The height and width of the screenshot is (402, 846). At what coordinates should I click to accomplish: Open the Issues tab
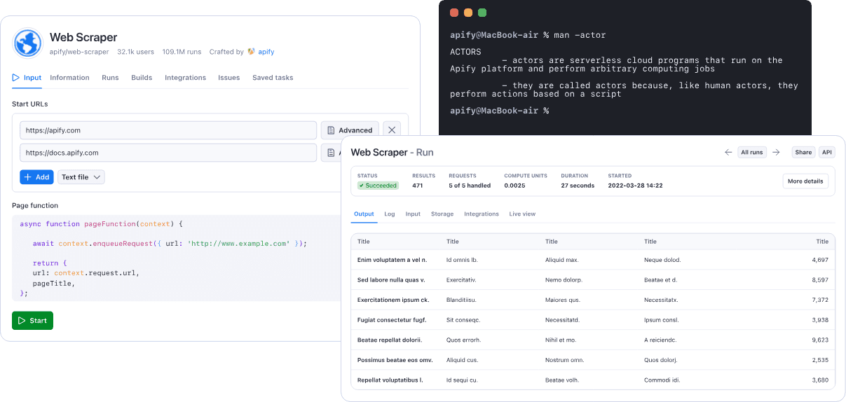pyautogui.click(x=229, y=78)
